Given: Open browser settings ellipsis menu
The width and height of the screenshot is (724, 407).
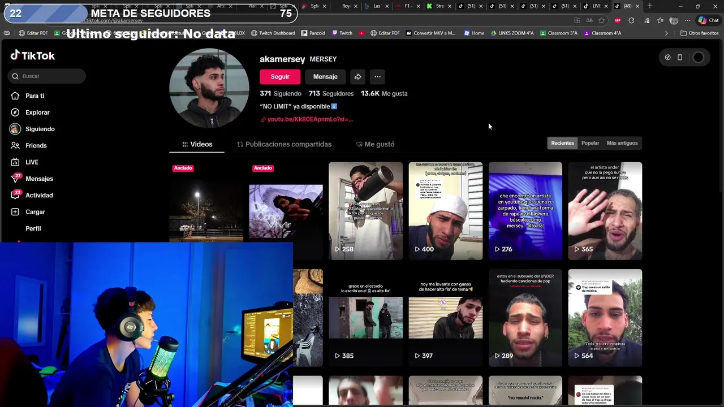Looking at the screenshot, I should [x=687, y=20].
